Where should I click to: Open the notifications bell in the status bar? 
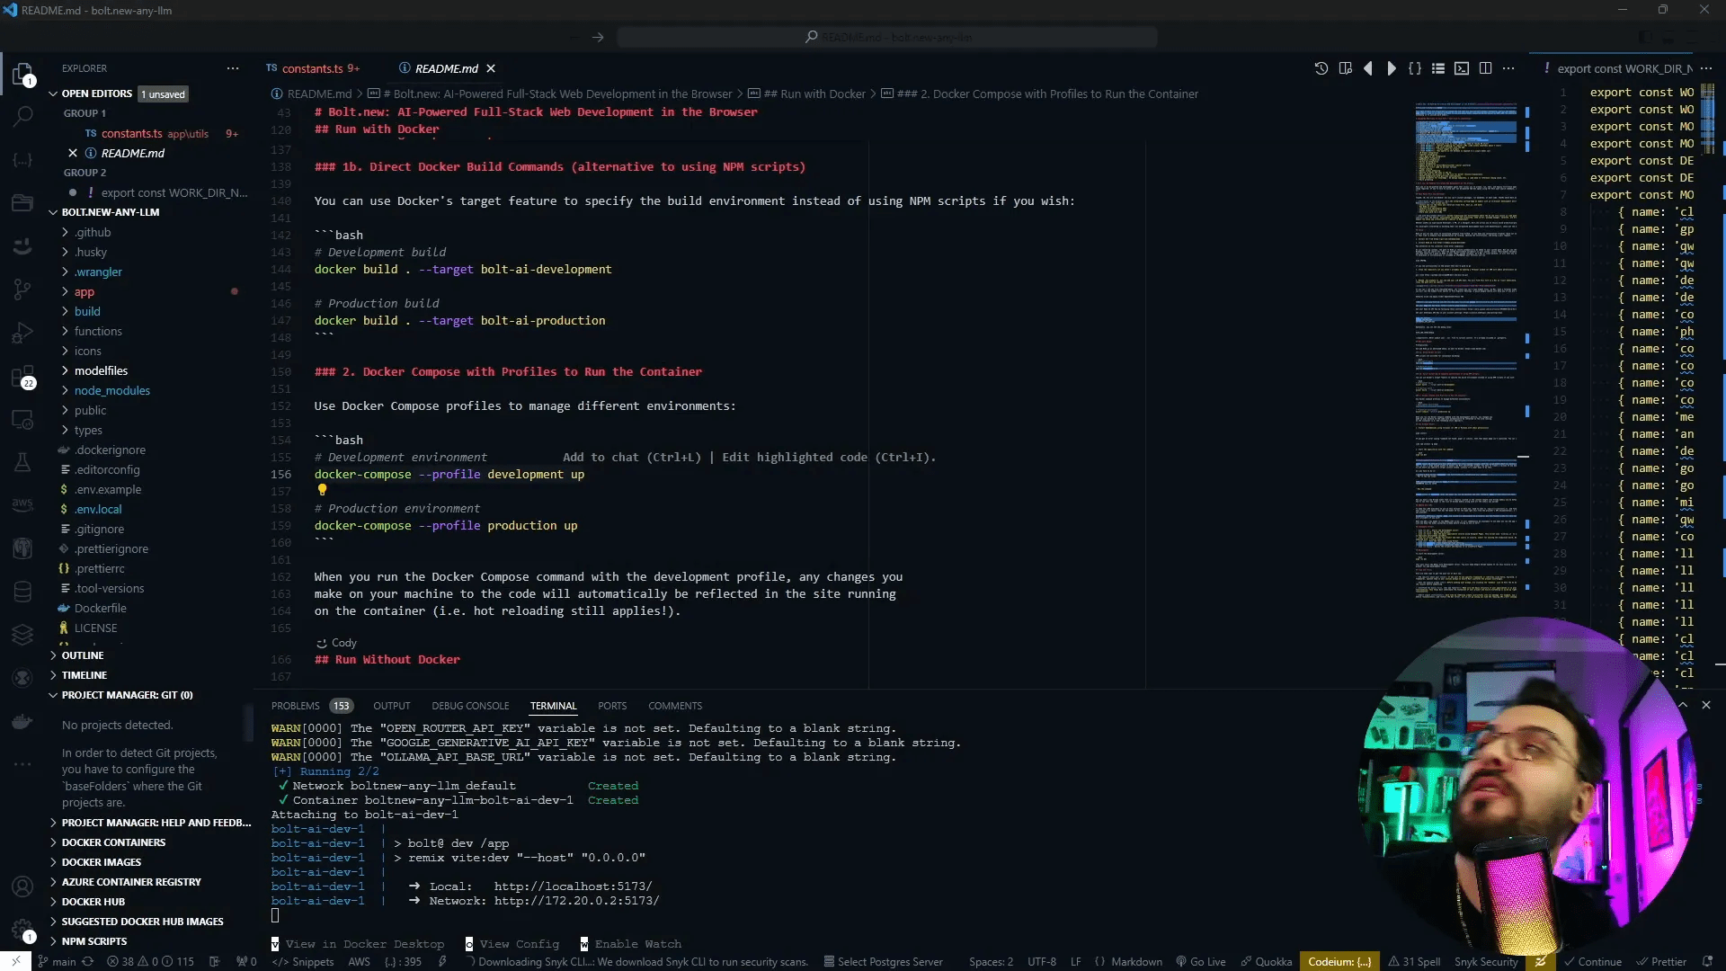(1707, 961)
